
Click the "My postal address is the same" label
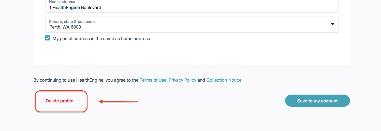click(101, 39)
